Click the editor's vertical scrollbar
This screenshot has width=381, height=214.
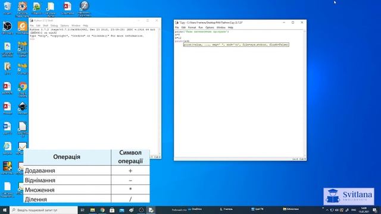pyautogui.click(x=305, y=93)
